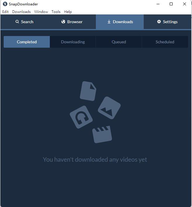Open the Help menu
The width and height of the screenshot is (192, 207).
pos(68,12)
